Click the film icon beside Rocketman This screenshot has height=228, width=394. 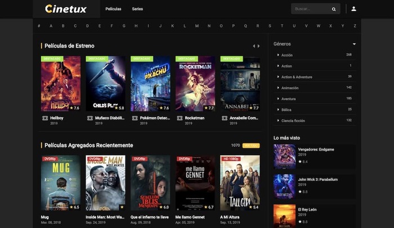point(180,118)
